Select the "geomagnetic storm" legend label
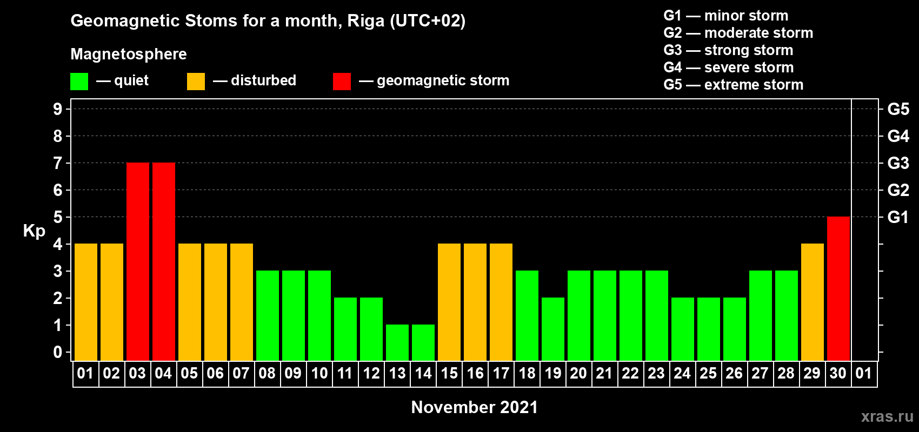919x432 pixels. pos(443,80)
